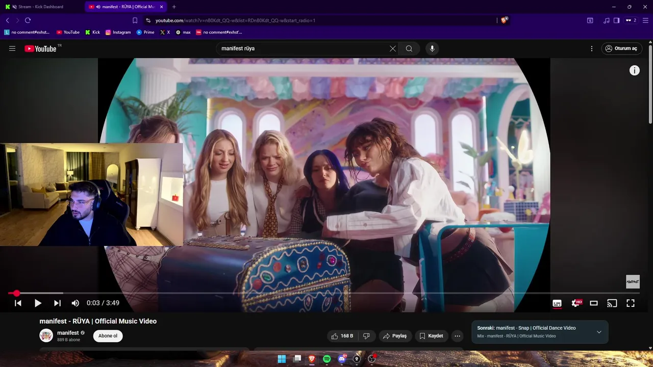Open the YouTube hamburger guide menu
This screenshot has width=653, height=367.
(12, 48)
